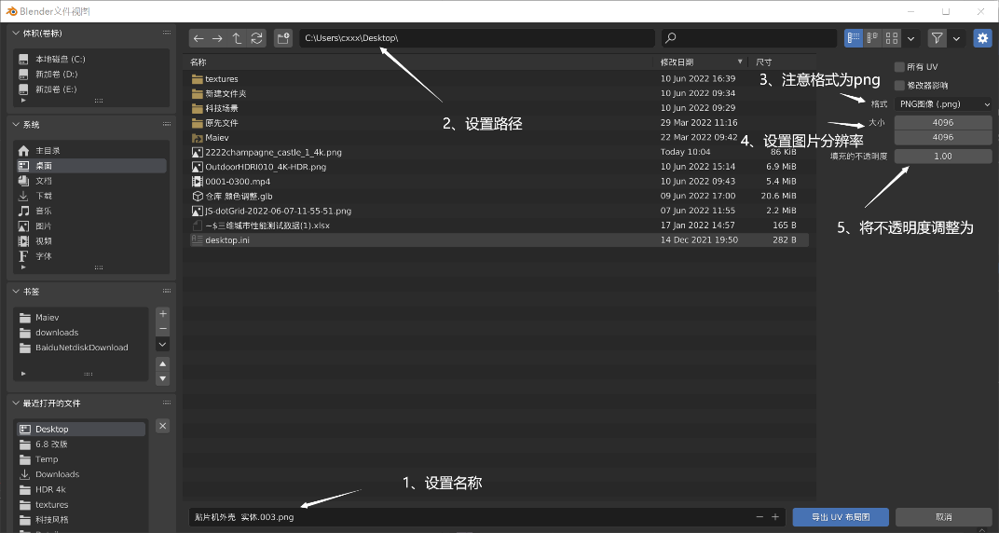Viewport: 999px width, 533px height.
Task: Move bookmark down in list
Action: 163,378
